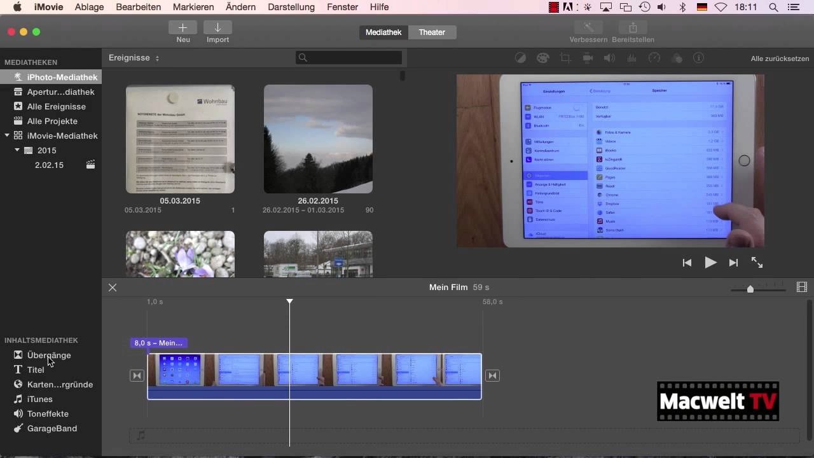Open the volume adjustment tool
Image resolution: width=814 pixels, height=458 pixels.
tap(609, 58)
